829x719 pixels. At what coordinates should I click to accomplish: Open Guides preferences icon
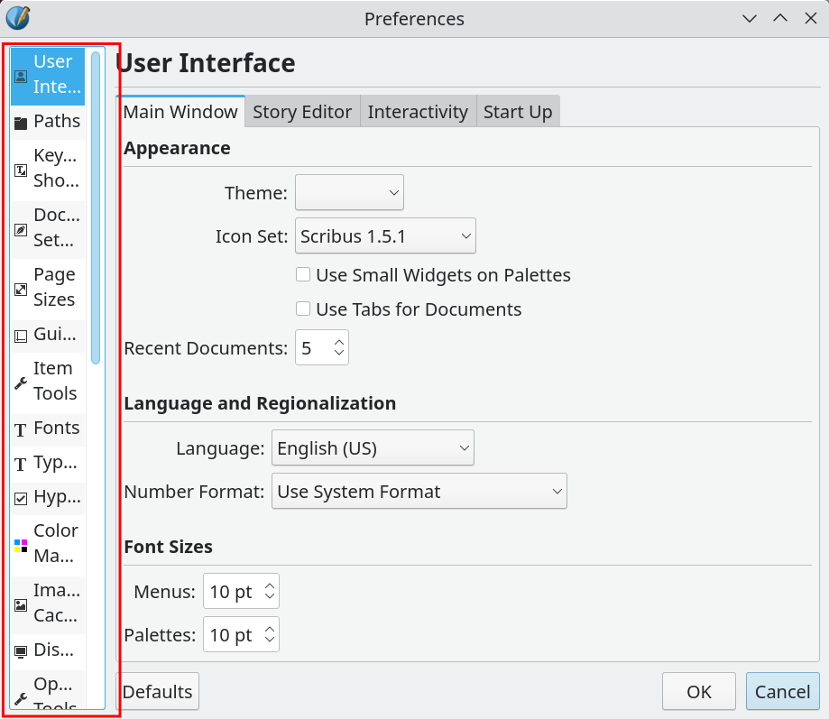coord(21,336)
